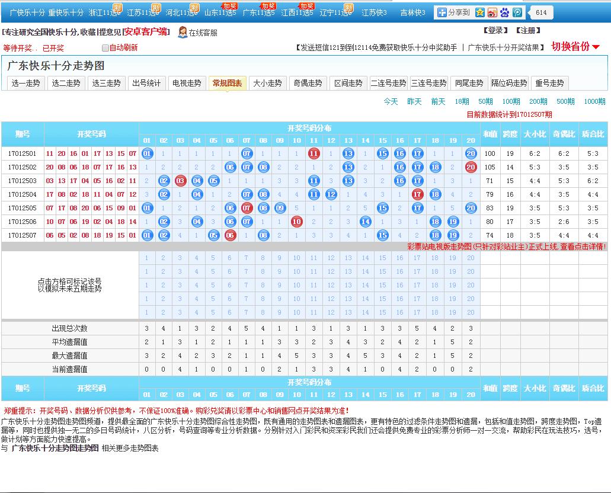Open the 重号走势 tab

[549, 83]
